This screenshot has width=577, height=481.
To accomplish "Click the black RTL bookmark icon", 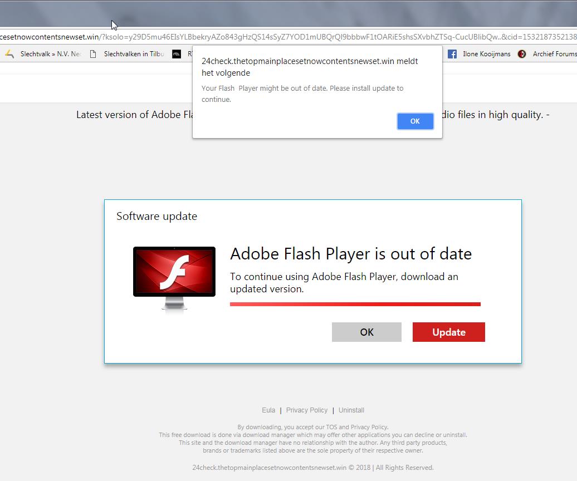I will coord(177,54).
